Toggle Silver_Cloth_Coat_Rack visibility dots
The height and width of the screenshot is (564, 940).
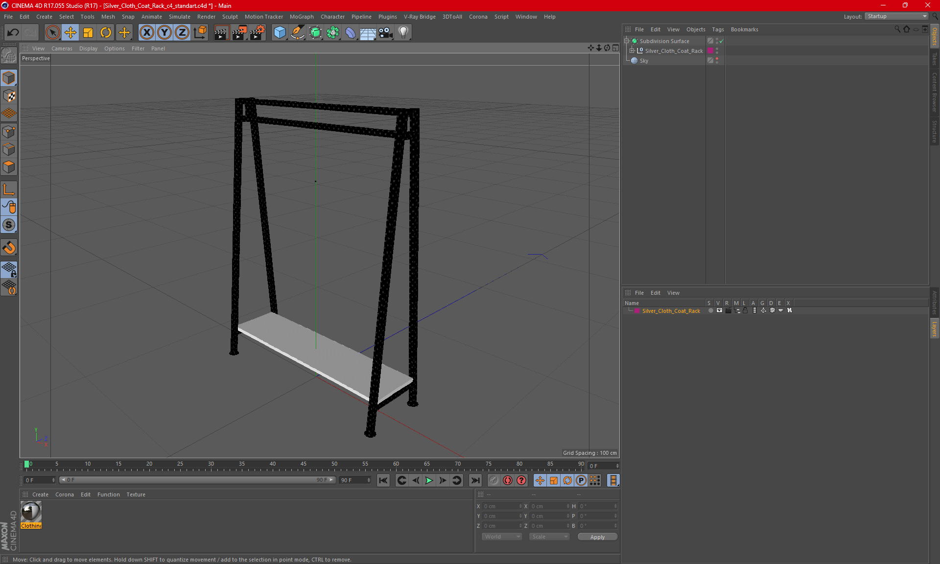pyautogui.click(x=717, y=51)
